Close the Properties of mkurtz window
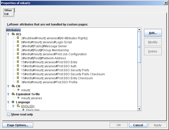The width and height of the screenshot is (169, 130). pos(166,3)
